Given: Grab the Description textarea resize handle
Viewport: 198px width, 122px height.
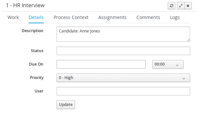Looking at the screenshot, I should coord(188,40).
